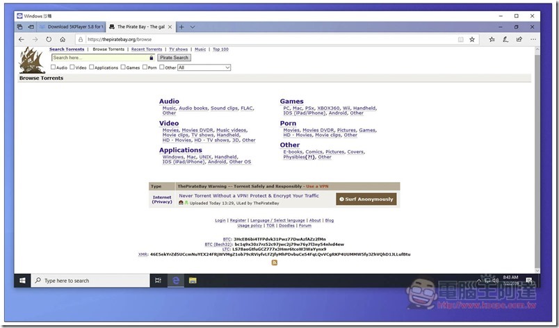The height and width of the screenshot is (328, 559).
Task: Tick the Games checkbox
Action: tap(123, 67)
